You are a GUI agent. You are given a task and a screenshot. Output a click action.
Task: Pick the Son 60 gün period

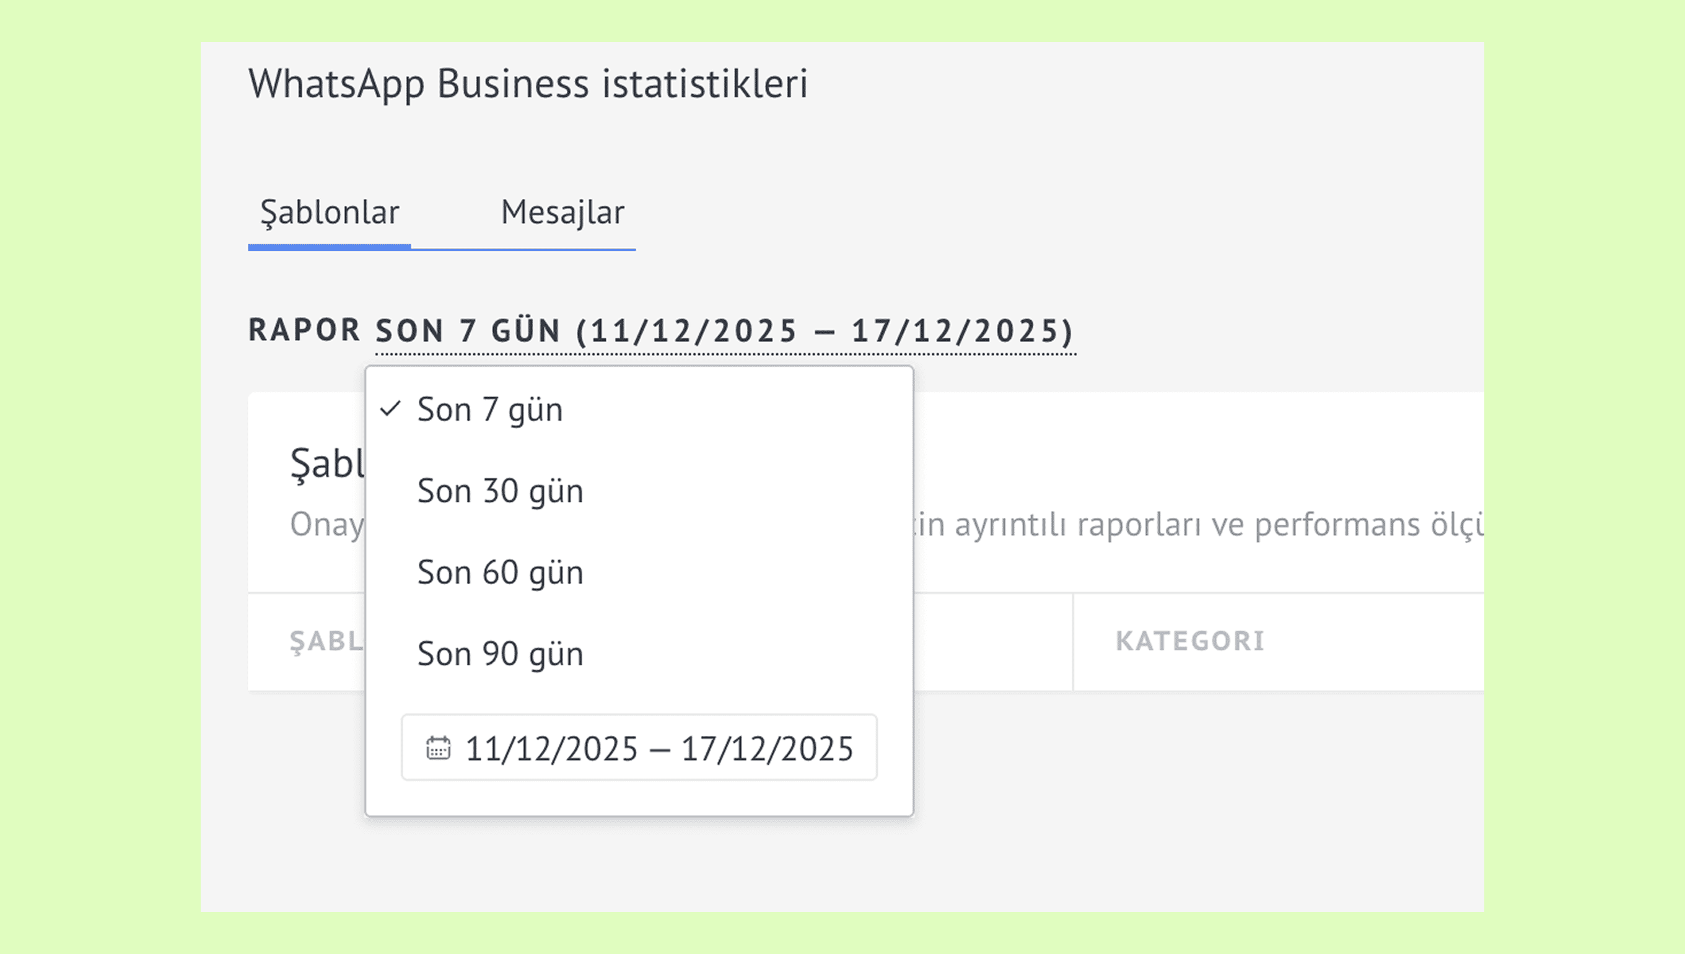pyautogui.click(x=500, y=572)
